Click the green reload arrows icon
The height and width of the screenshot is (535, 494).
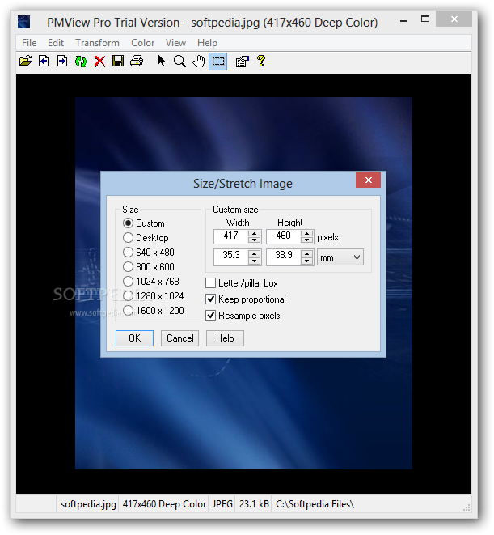click(x=81, y=62)
